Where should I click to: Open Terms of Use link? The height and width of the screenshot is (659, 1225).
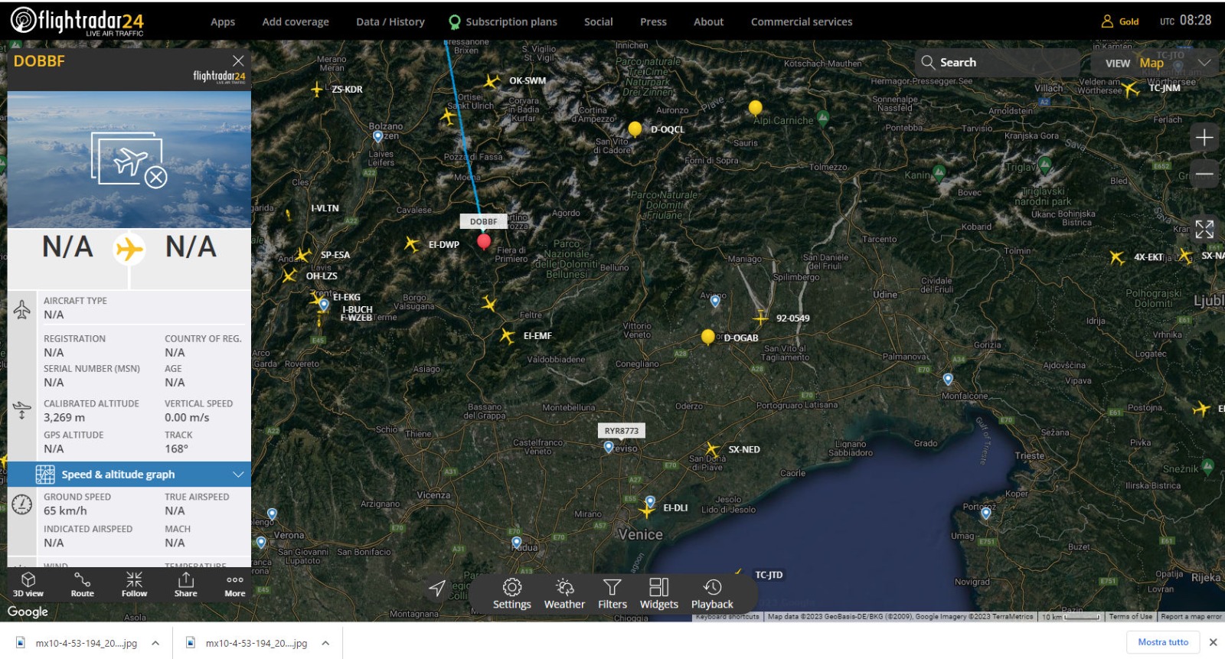tap(1130, 616)
